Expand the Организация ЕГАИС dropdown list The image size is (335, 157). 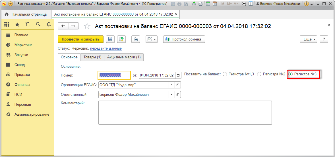[171, 85]
